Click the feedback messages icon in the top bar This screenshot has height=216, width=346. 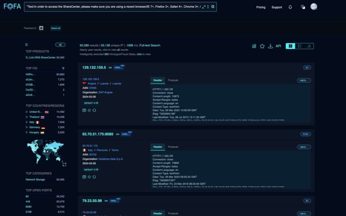tap(303, 6)
